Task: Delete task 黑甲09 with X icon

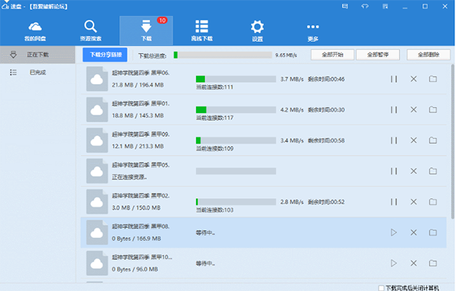Action: pos(413,141)
